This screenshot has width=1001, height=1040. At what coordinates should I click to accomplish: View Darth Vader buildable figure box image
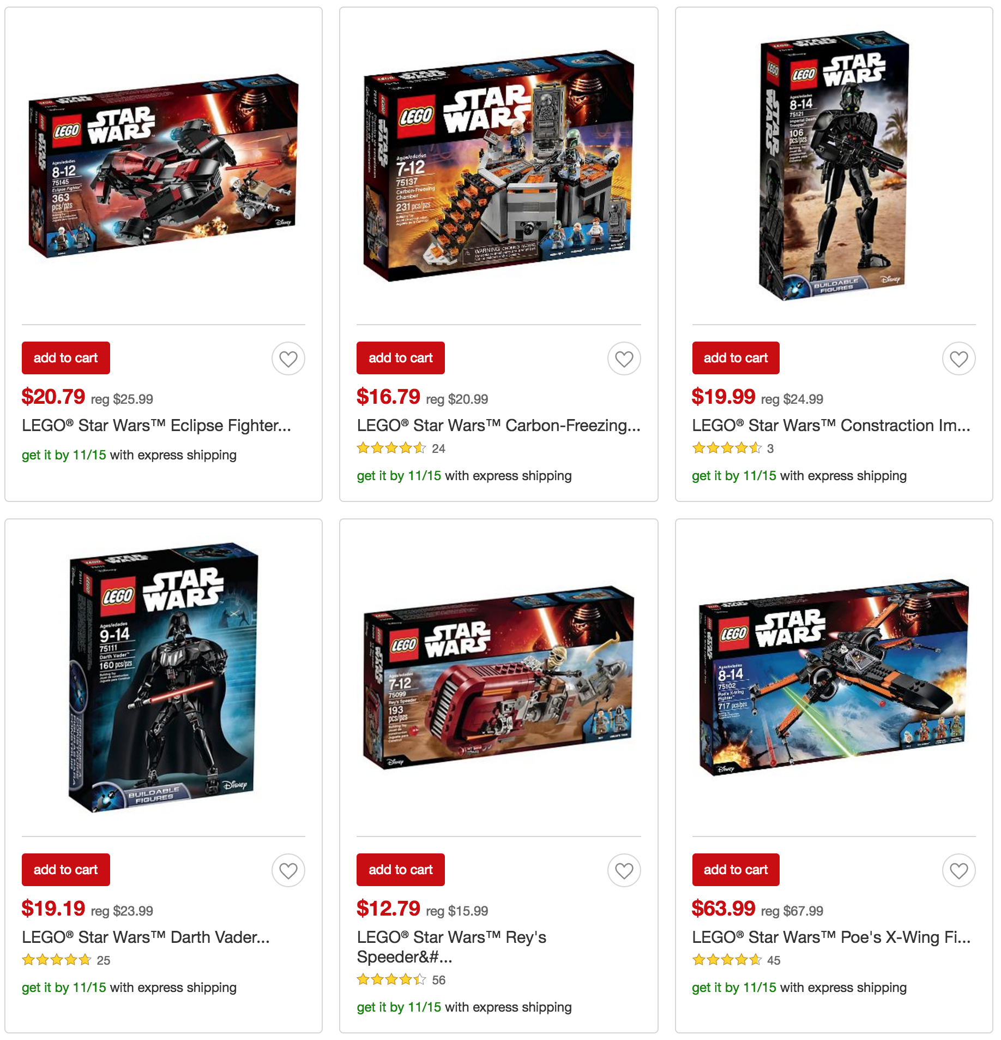(164, 677)
